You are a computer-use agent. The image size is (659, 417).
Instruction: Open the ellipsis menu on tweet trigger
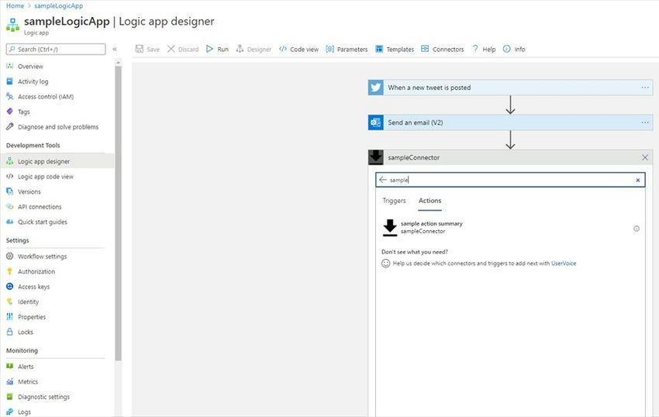point(645,88)
